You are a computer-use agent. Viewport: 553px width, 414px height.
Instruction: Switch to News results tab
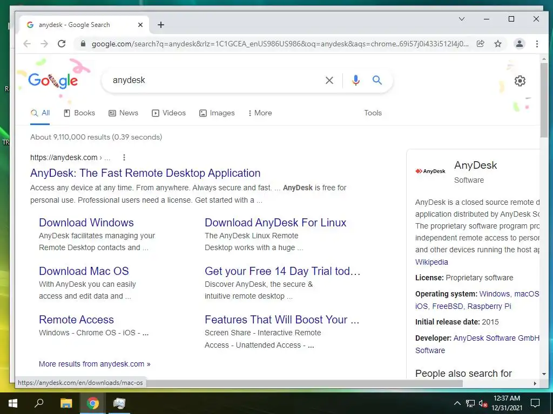124,113
